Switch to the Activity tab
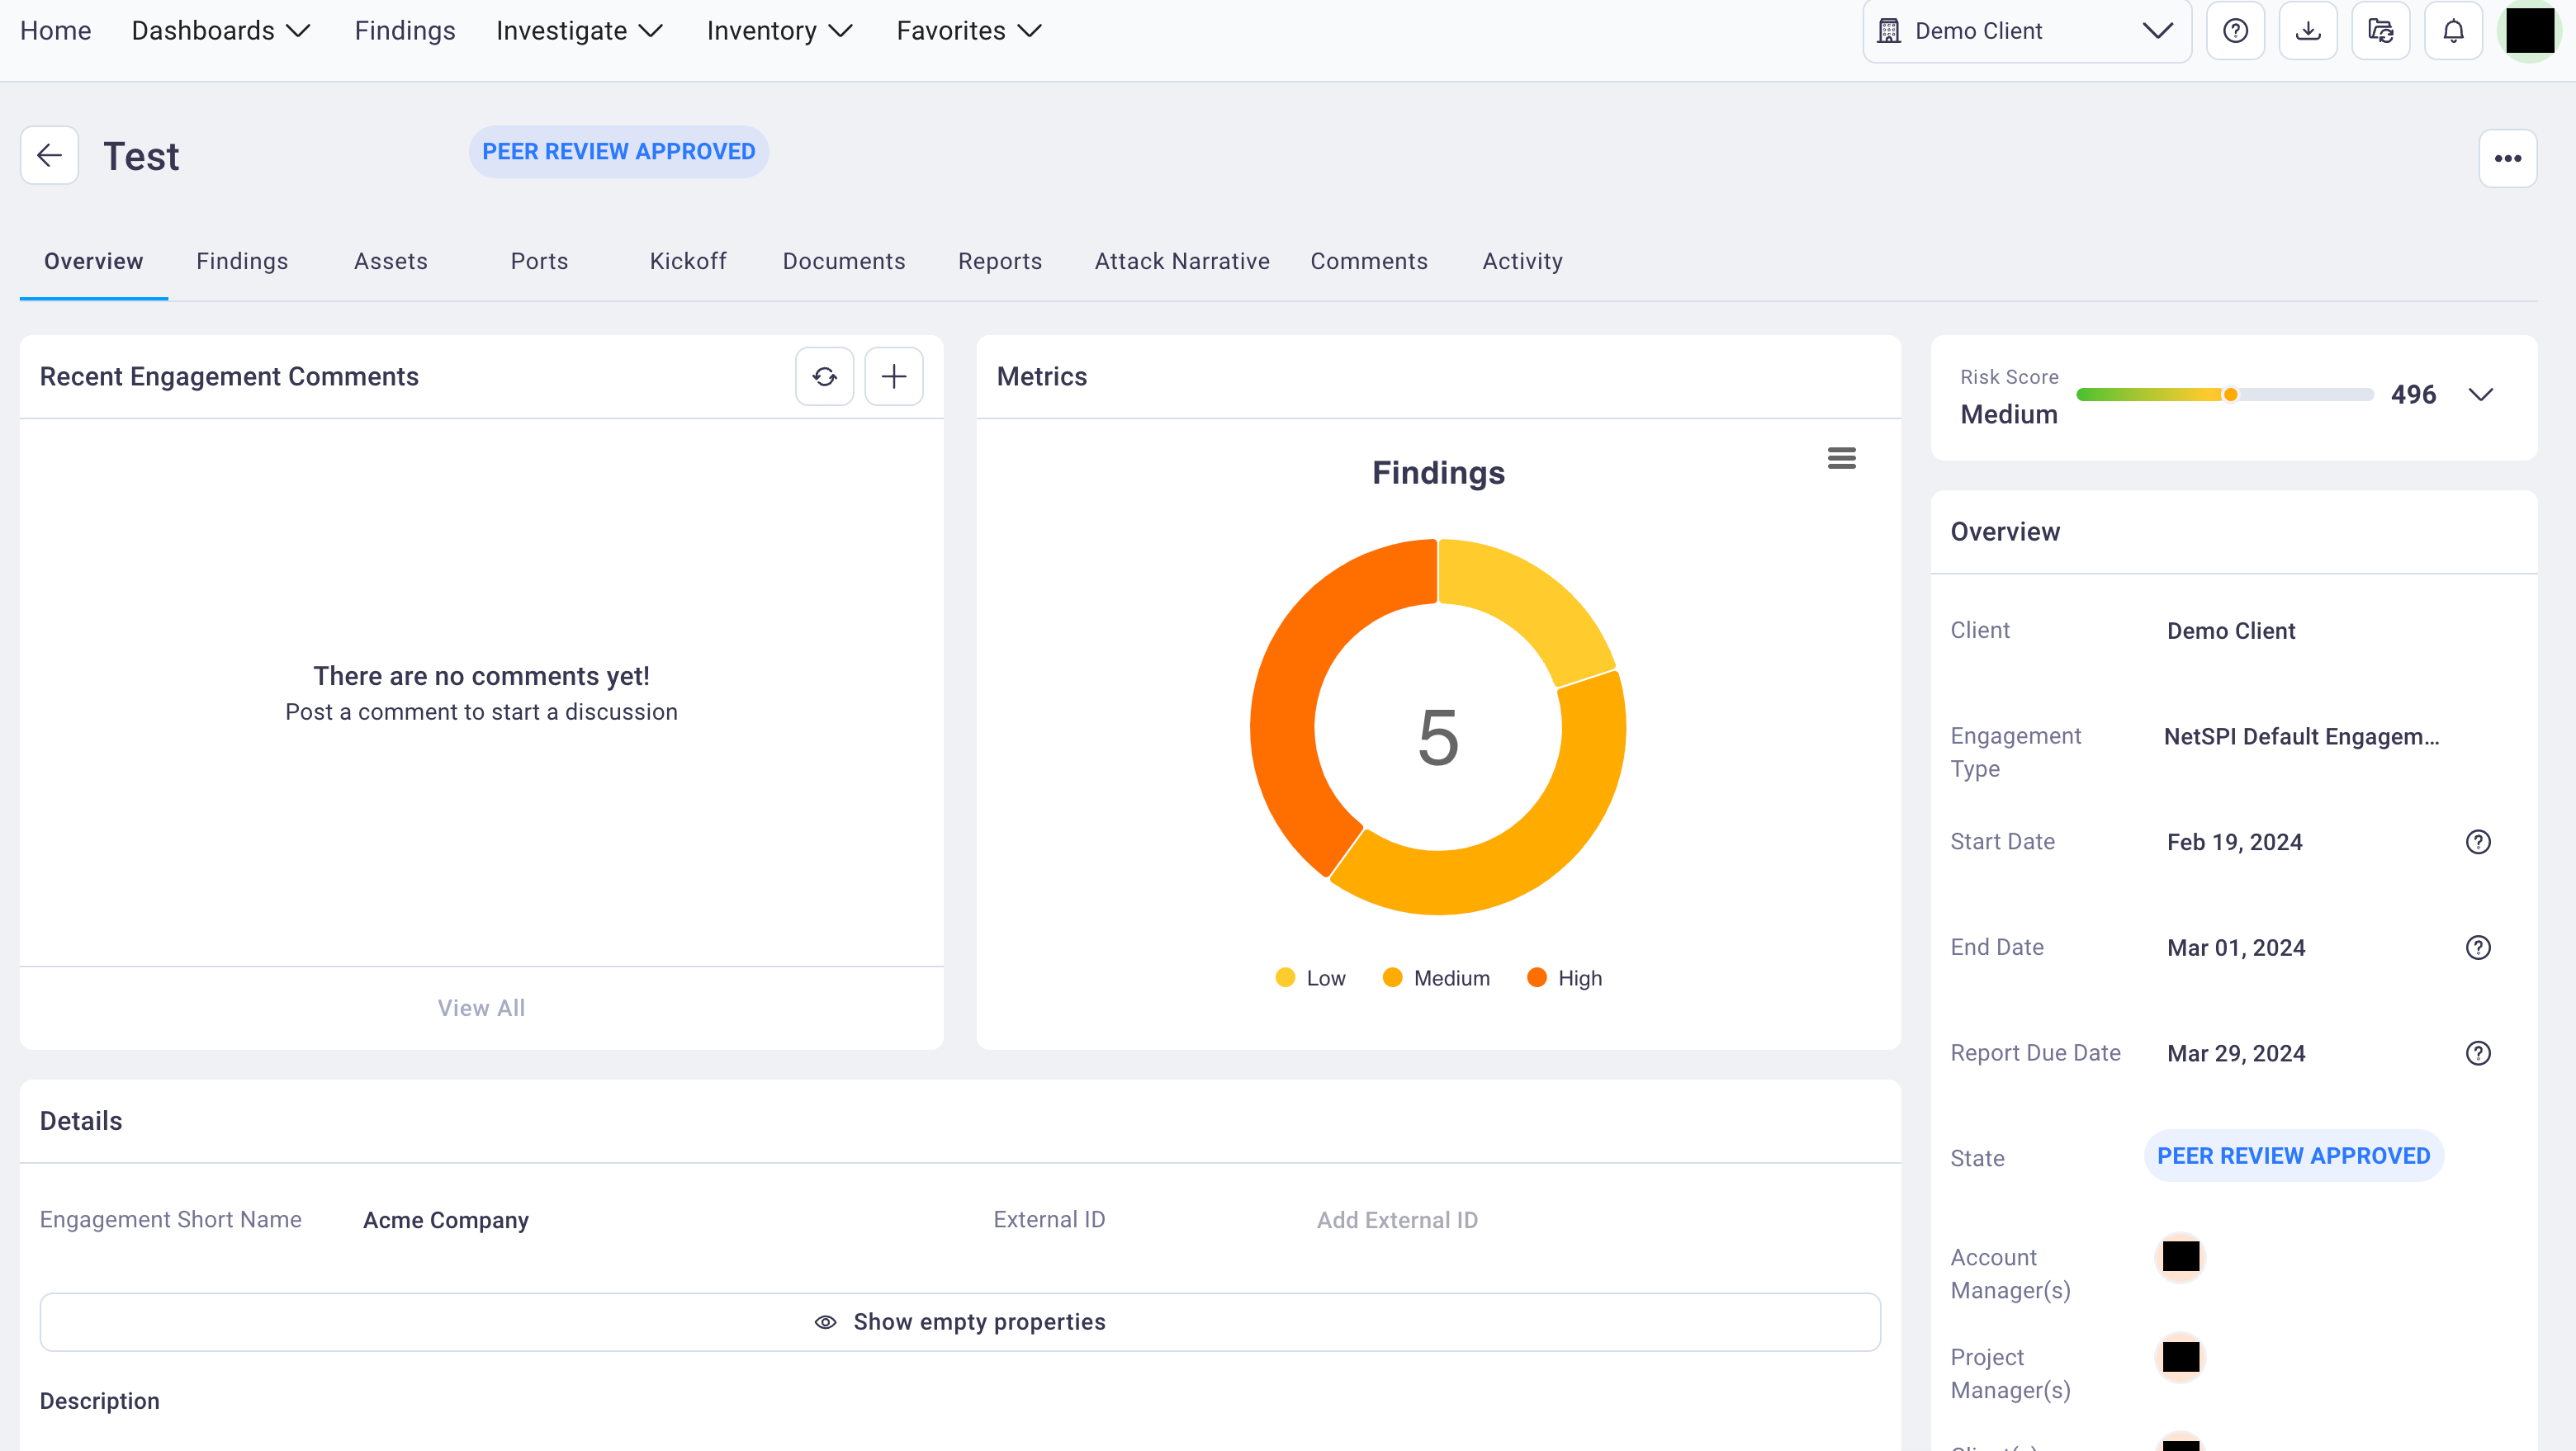The width and height of the screenshot is (2576, 1451). (x=1522, y=261)
